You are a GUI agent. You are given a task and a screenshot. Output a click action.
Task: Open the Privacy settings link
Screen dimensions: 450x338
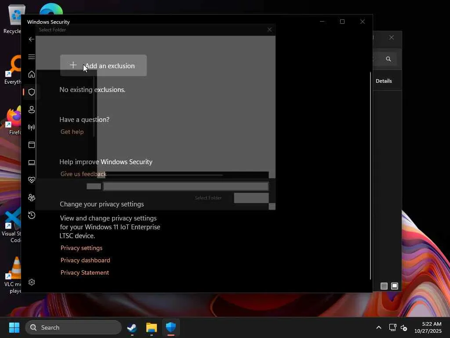coord(81,248)
